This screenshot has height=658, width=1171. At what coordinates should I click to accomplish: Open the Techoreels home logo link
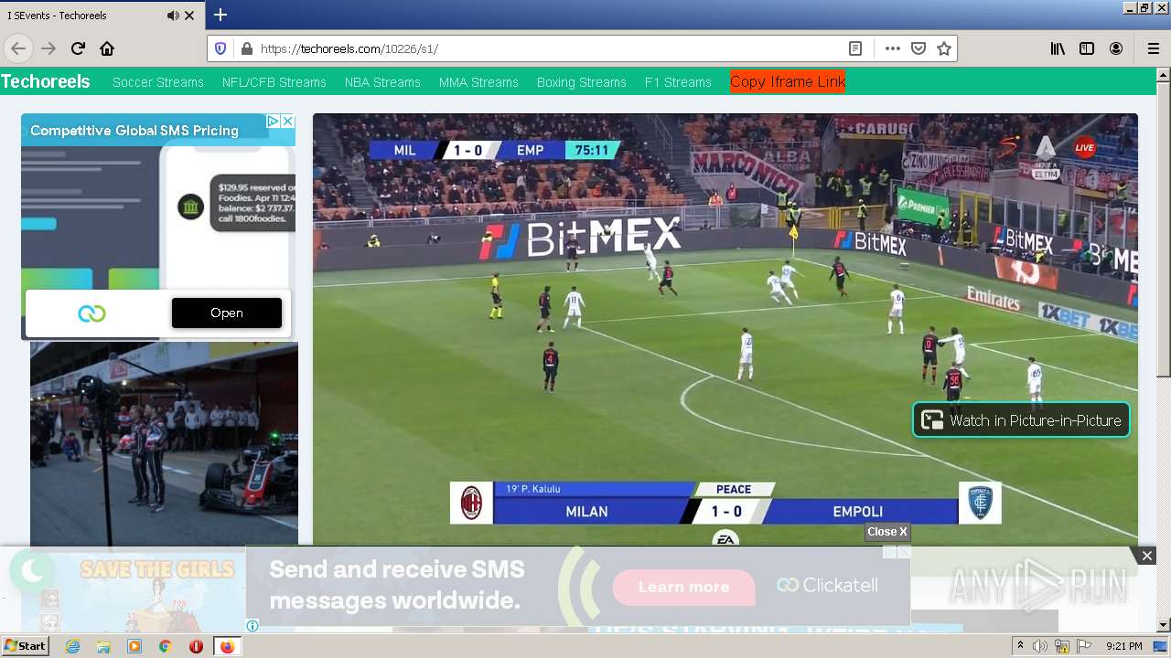click(46, 81)
